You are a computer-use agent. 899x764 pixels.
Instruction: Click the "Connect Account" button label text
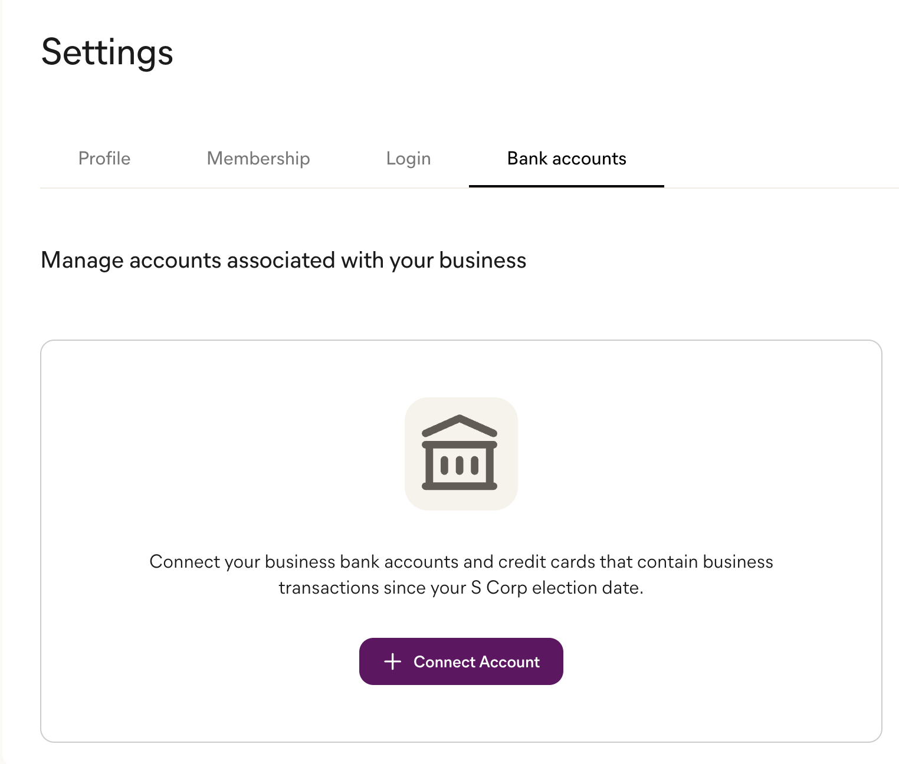point(477,662)
